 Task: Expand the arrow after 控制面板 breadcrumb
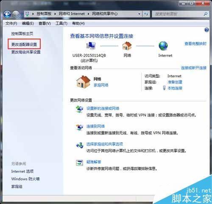pyautogui.click(x=55, y=14)
